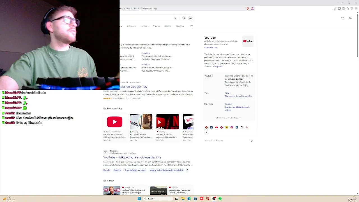
Task: Click the YouTube logo in the infobox
Action: pos(248,41)
